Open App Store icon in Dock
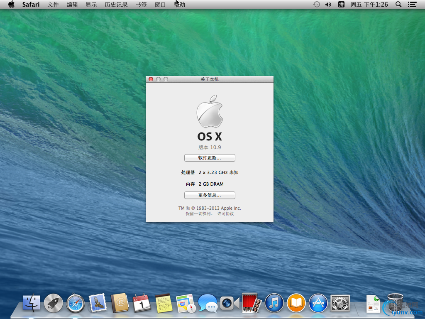 click(318, 303)
